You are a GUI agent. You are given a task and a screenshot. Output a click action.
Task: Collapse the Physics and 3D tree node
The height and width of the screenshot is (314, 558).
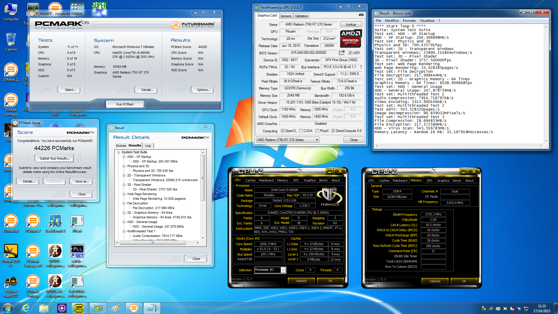coord(124,166)
